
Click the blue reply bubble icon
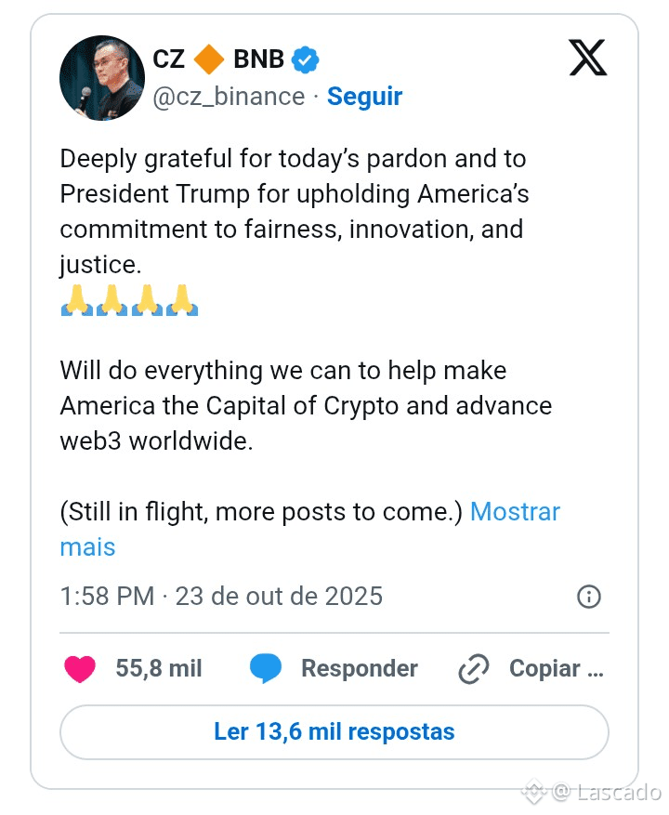[x=266, y=668]
